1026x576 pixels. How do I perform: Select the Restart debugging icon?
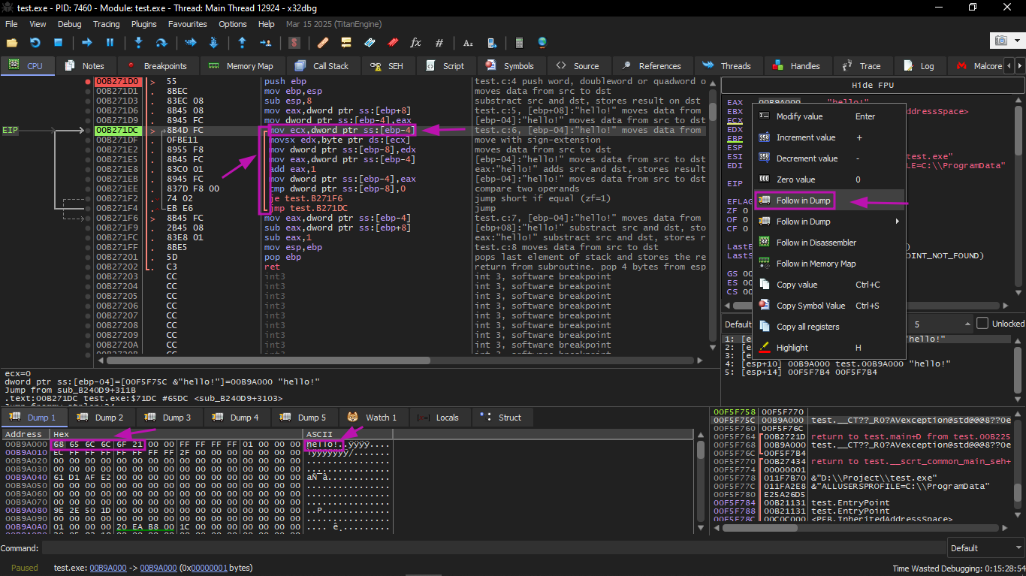(35, 43)
